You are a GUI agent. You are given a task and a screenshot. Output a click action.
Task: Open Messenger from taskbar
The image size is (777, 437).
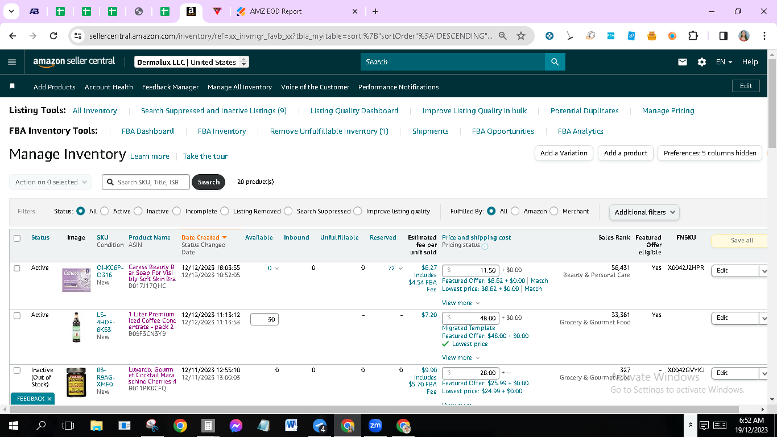tap(235, 426)
